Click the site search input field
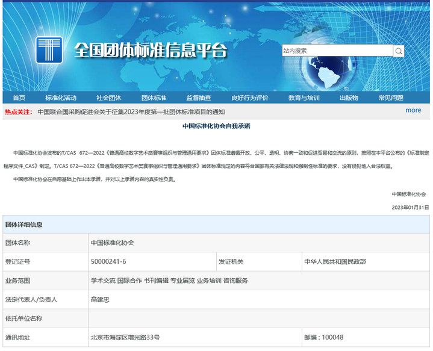 point(337,51)
